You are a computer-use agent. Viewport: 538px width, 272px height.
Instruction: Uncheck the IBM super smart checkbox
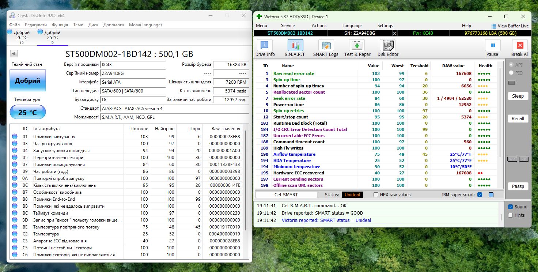pyautogui.click(x=480, y=195)
